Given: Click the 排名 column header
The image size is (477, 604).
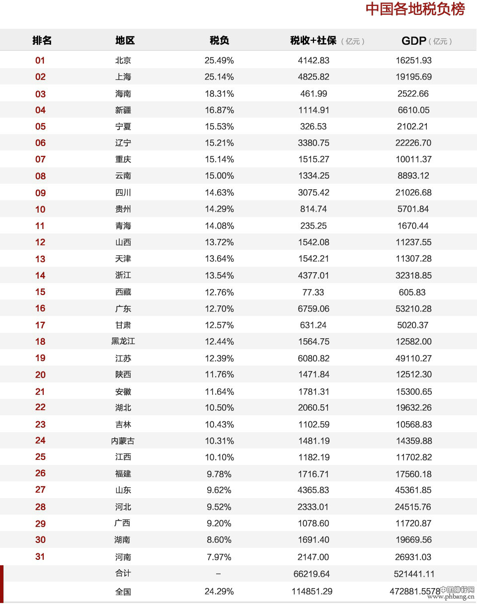Looking at the screenshot, I should tap(42, 41).
